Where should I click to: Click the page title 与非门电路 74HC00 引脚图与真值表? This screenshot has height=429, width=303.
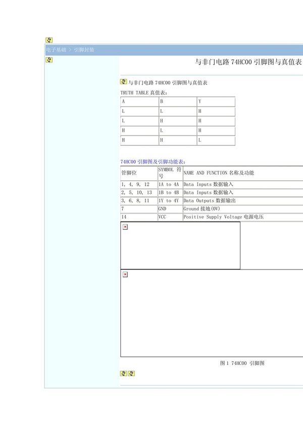click(248, 62)
